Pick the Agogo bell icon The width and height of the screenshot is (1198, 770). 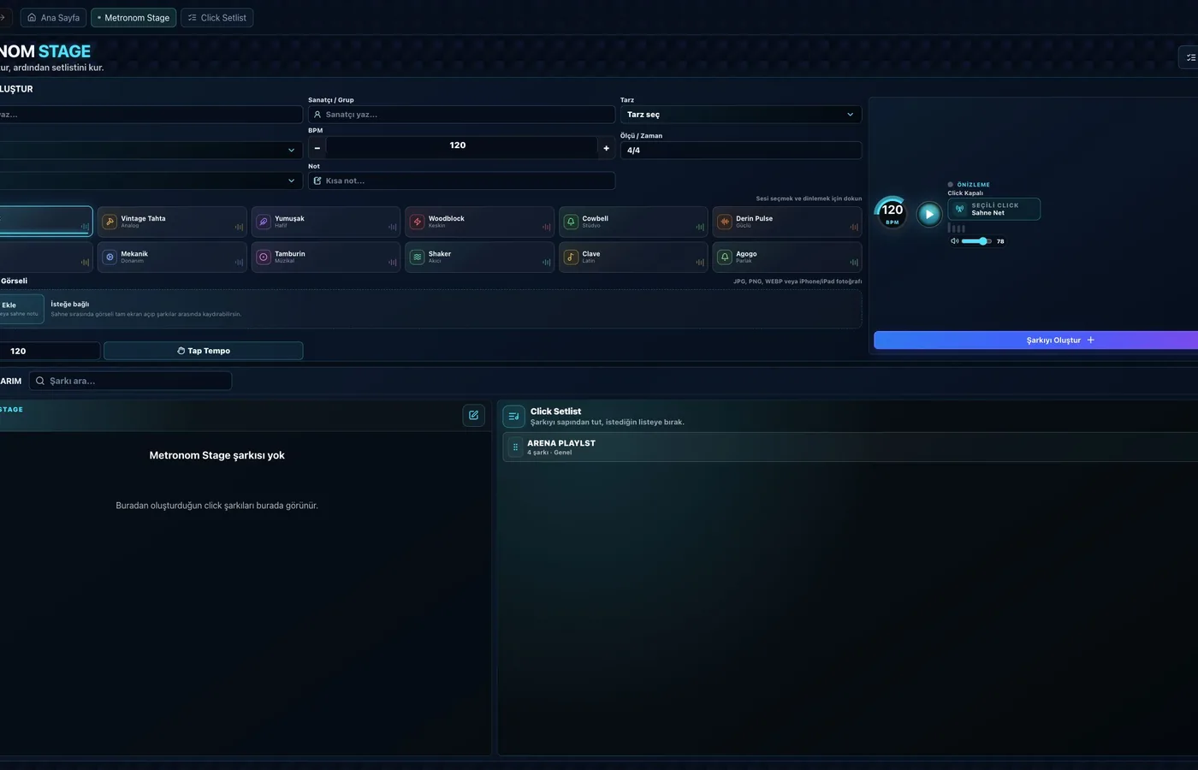click(725, 257)
